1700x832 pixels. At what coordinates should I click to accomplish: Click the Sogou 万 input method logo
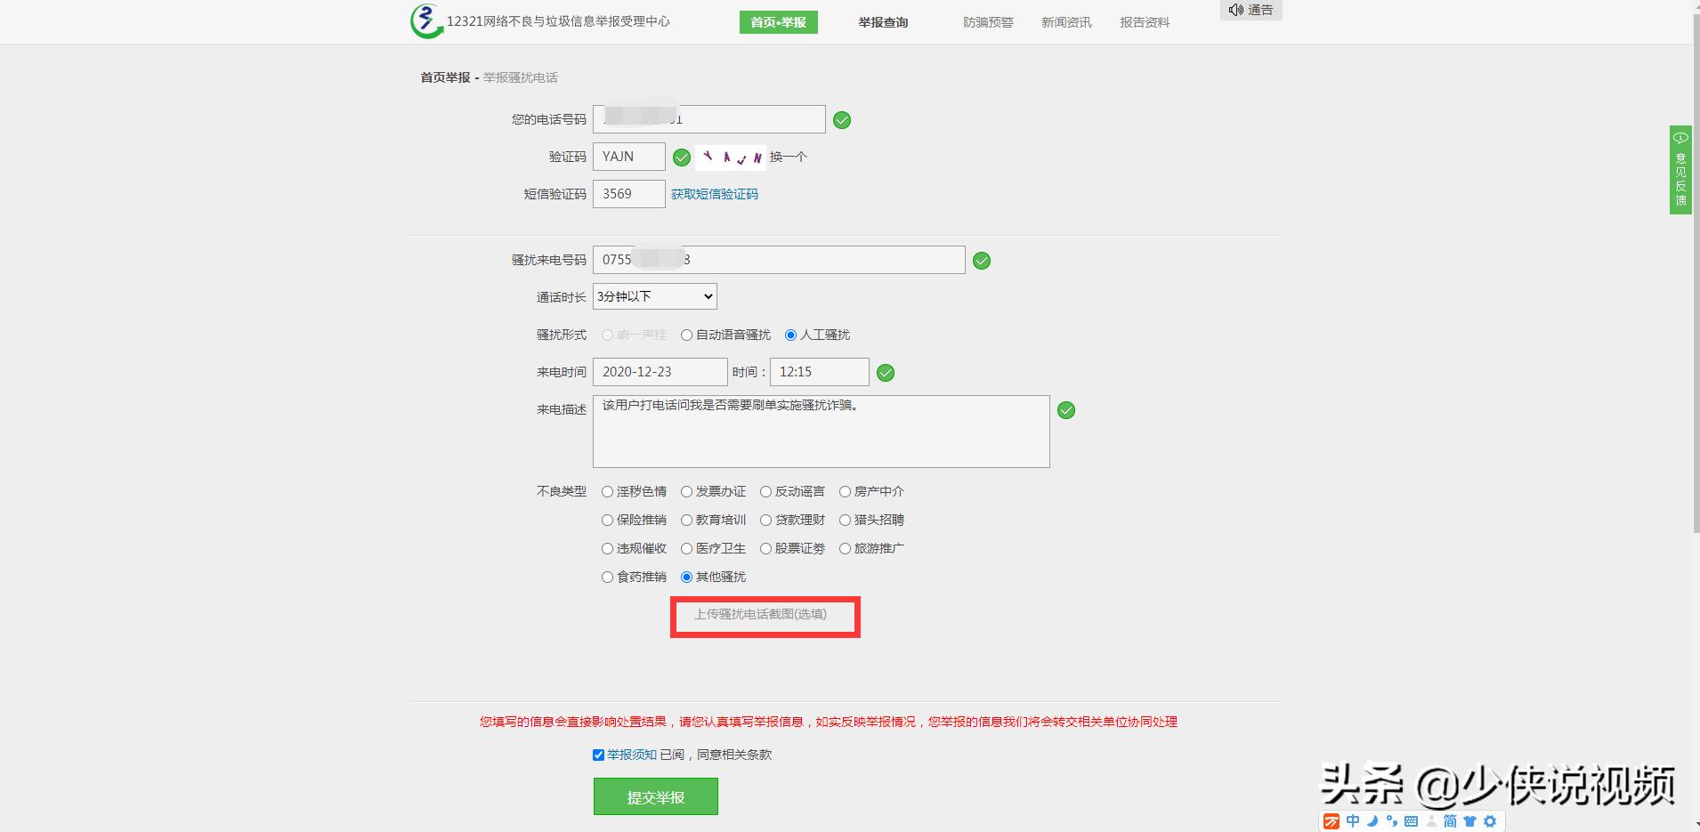(1332, 821)
